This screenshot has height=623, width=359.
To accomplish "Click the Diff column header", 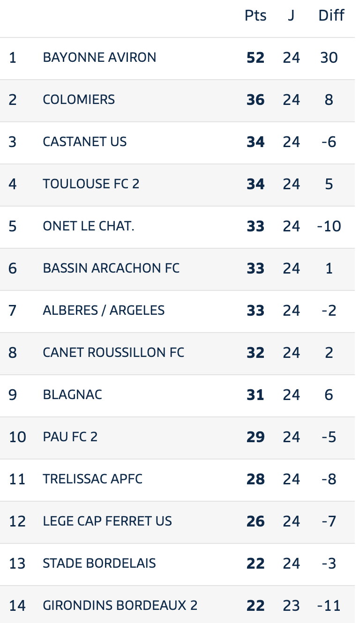I will [331, 16].
